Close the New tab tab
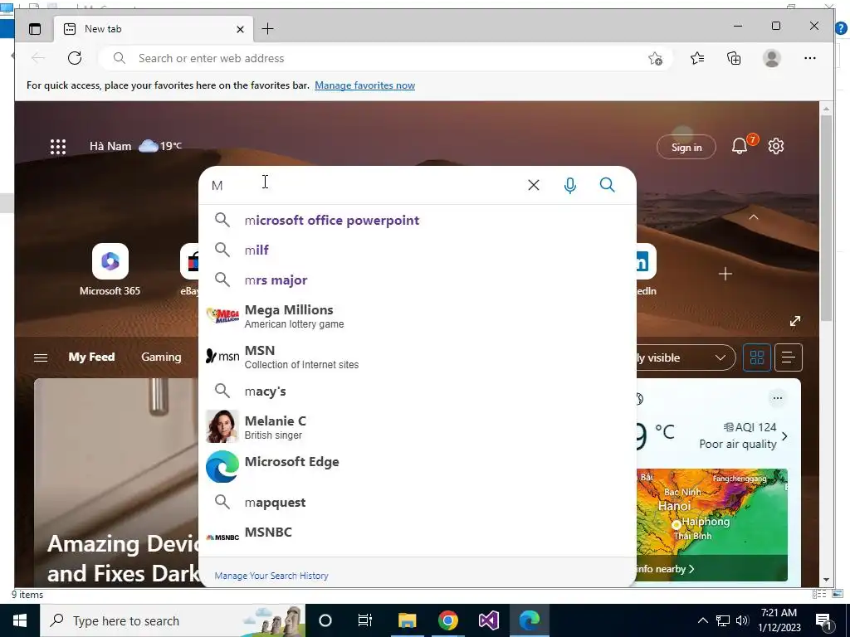Image resolution: width=850 pixels, height=637 pixels. [x=240, y=29]
